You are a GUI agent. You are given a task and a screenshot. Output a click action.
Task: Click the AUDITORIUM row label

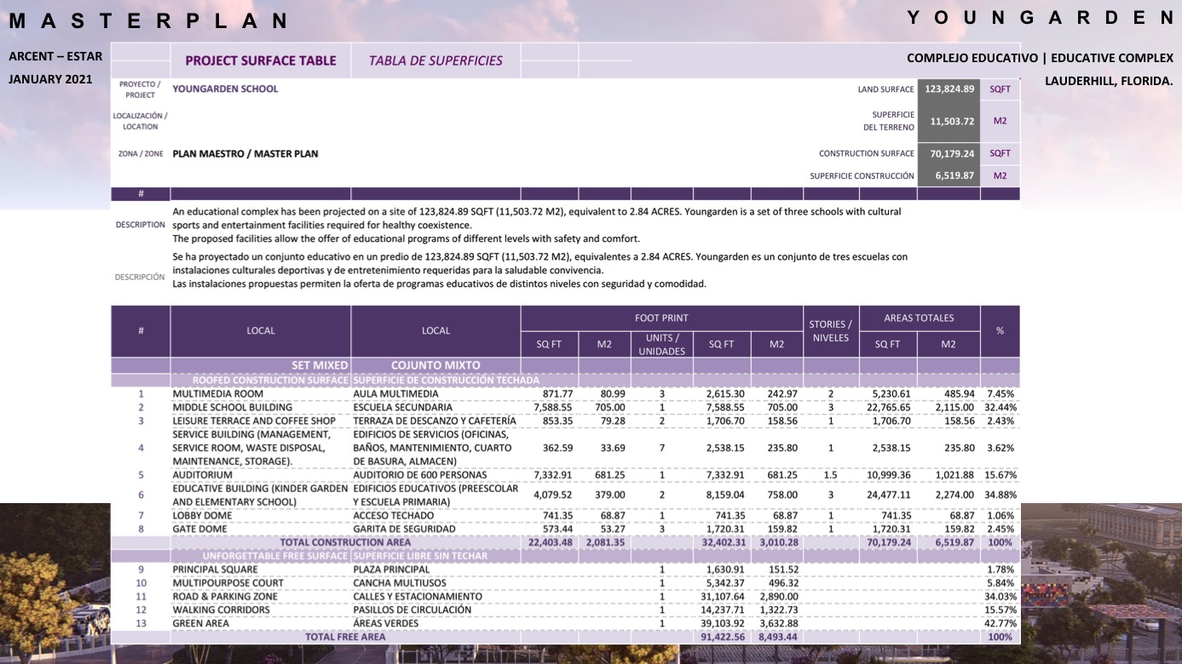point(202,475)
